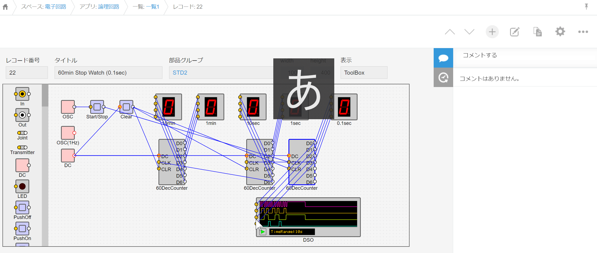Screen dimensions: 597x253
Task: Select the 0.1sec seven-segment display
Action: 344,107
